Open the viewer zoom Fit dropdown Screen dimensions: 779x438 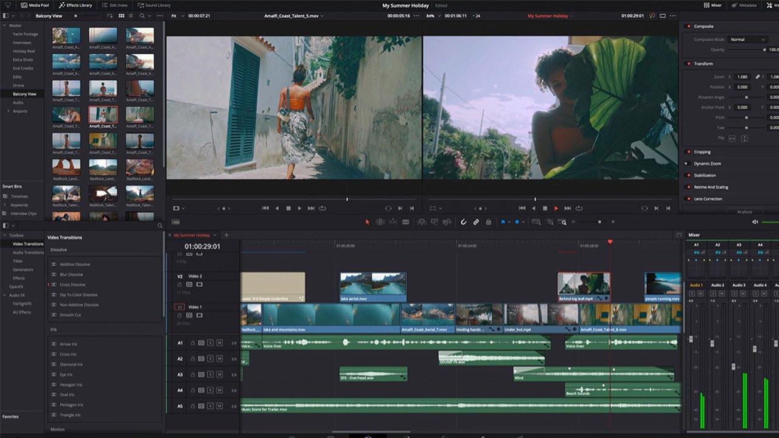pyautogui.click(x=177, y=16)
